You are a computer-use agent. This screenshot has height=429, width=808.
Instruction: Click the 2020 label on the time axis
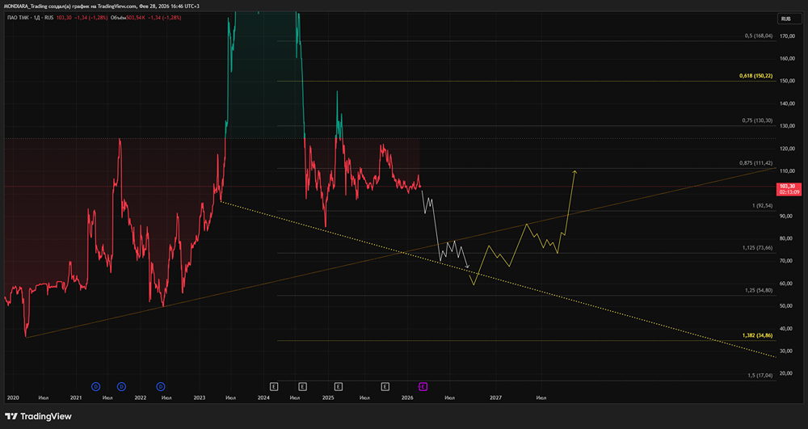tap(12, 397)
